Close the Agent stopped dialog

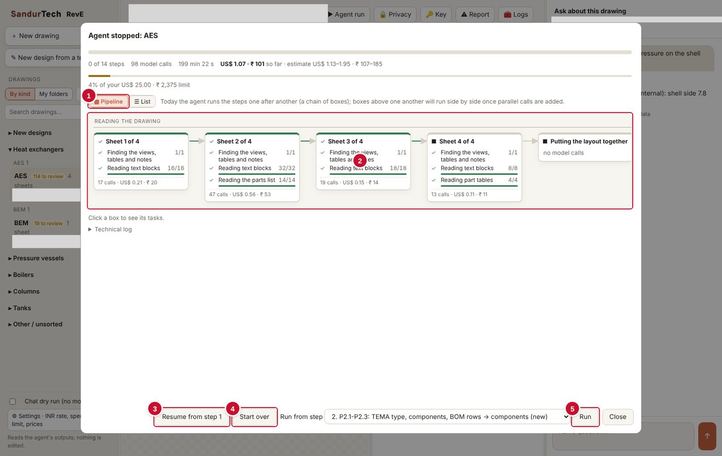618,417
